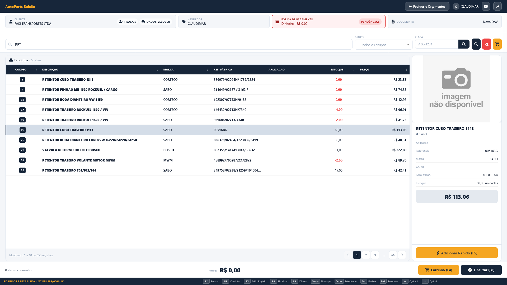Click the product search field containing RET
507x285 pixels.
point(179,44)
